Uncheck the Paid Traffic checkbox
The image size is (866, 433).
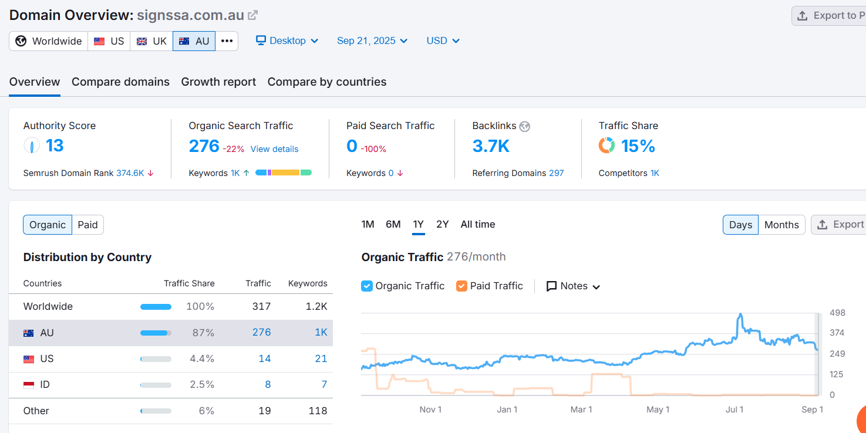point(461,286)
